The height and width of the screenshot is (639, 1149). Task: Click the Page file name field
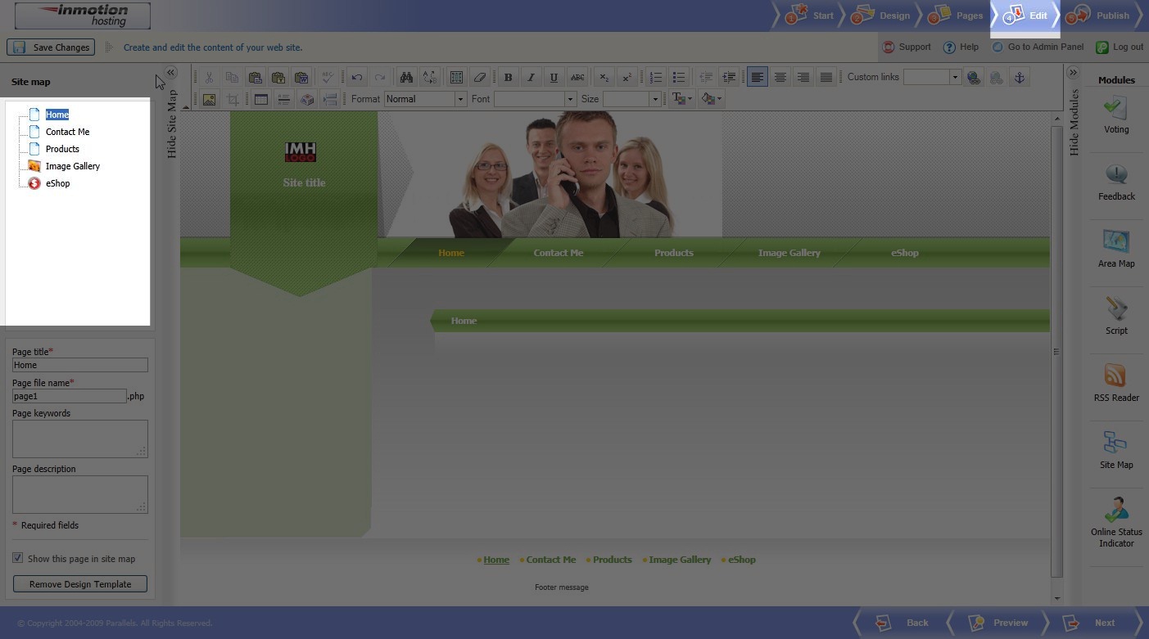70,396
